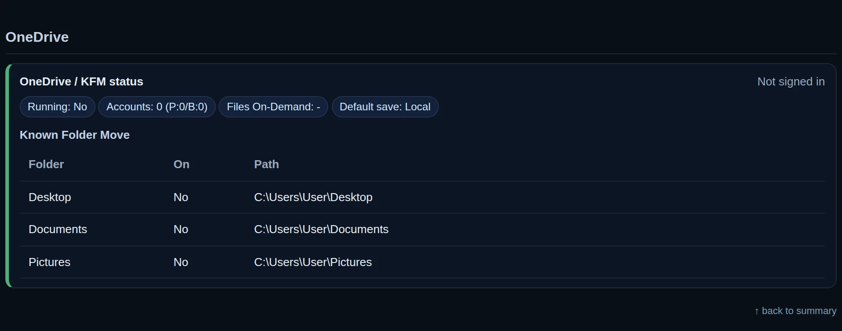Click the Known Folder Move subheading
842x331 pixels.
74,135
